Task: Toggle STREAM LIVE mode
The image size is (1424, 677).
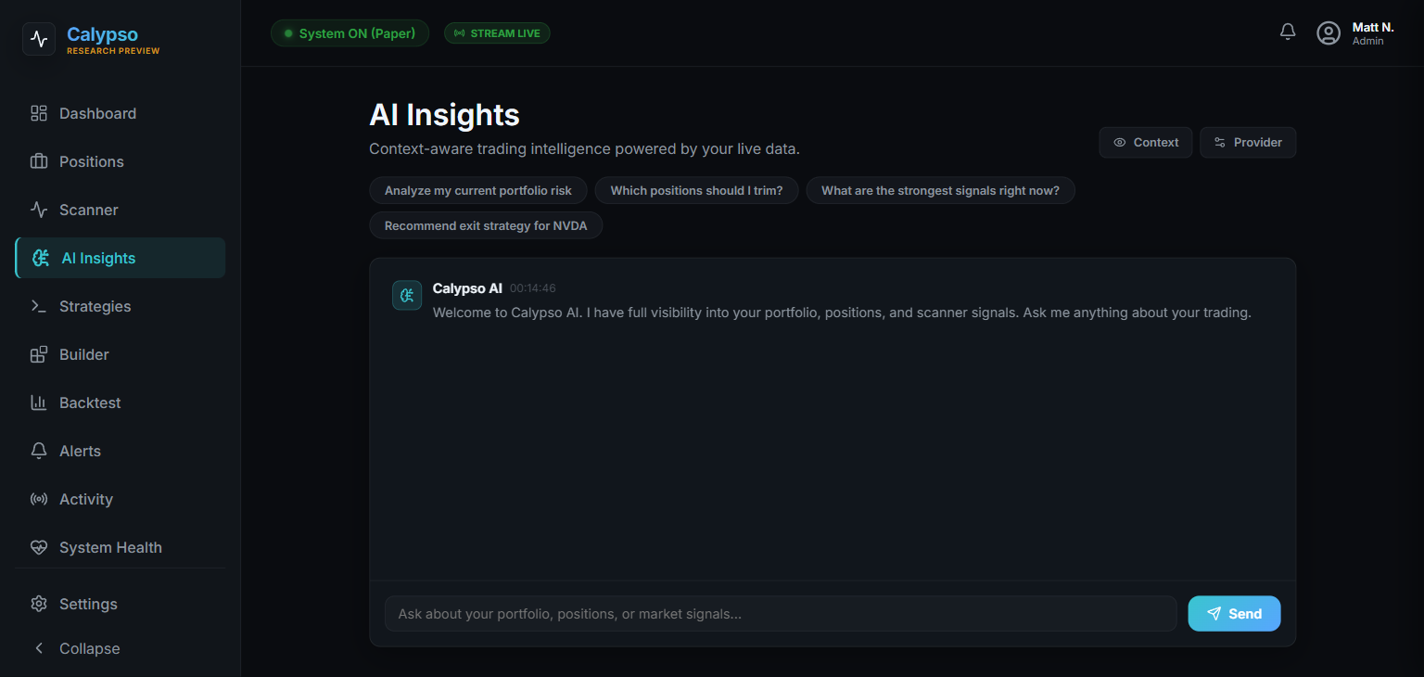Action: [497, 32]
